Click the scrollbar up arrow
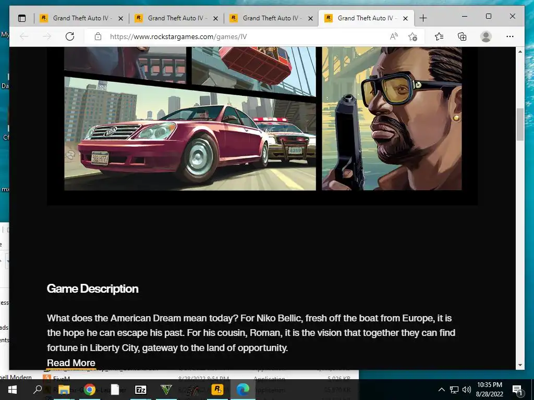The width and height of the screenshot is (534, 400). [520, 52]
